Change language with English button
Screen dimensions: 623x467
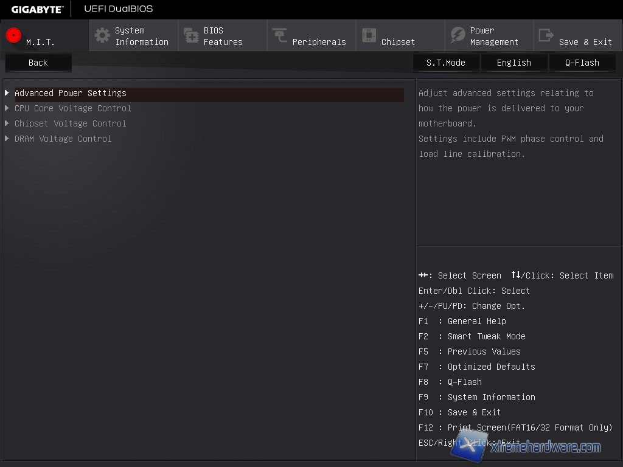pos(513,63)
